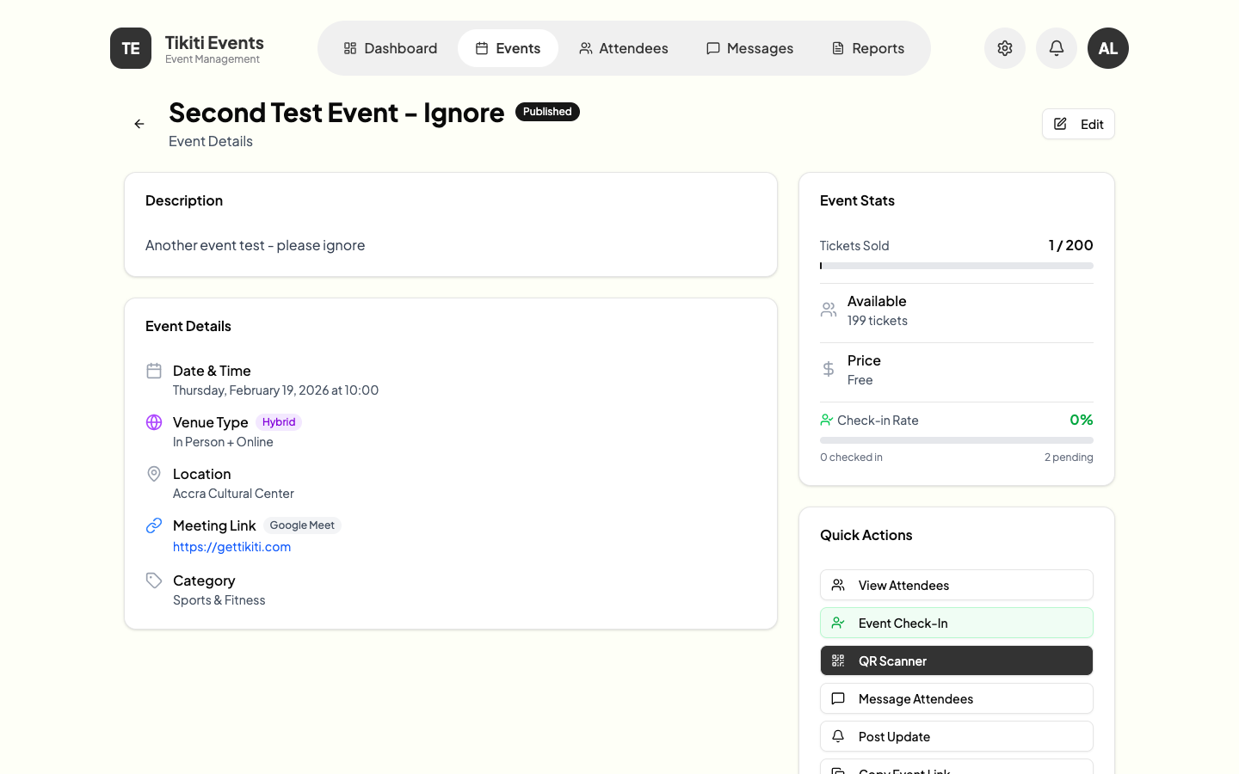This screenshot has width=1239, height=774.
Task: Click the date 'Thursday, February 19, 2026 at 10:00'
Action: coord(275,390)
